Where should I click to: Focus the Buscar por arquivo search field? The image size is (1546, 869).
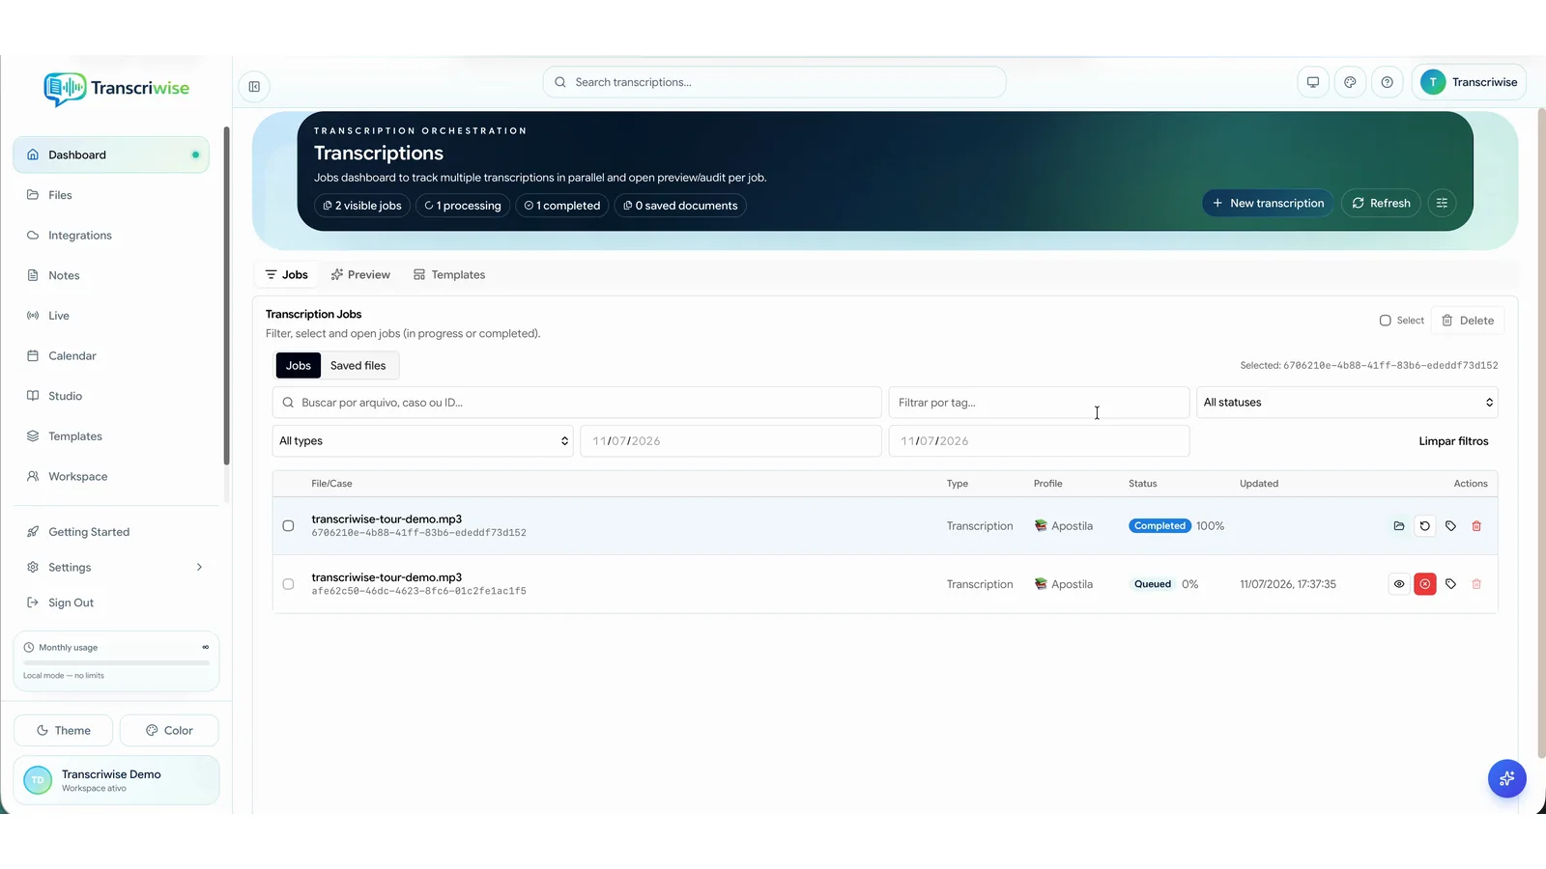pos(577,403)
